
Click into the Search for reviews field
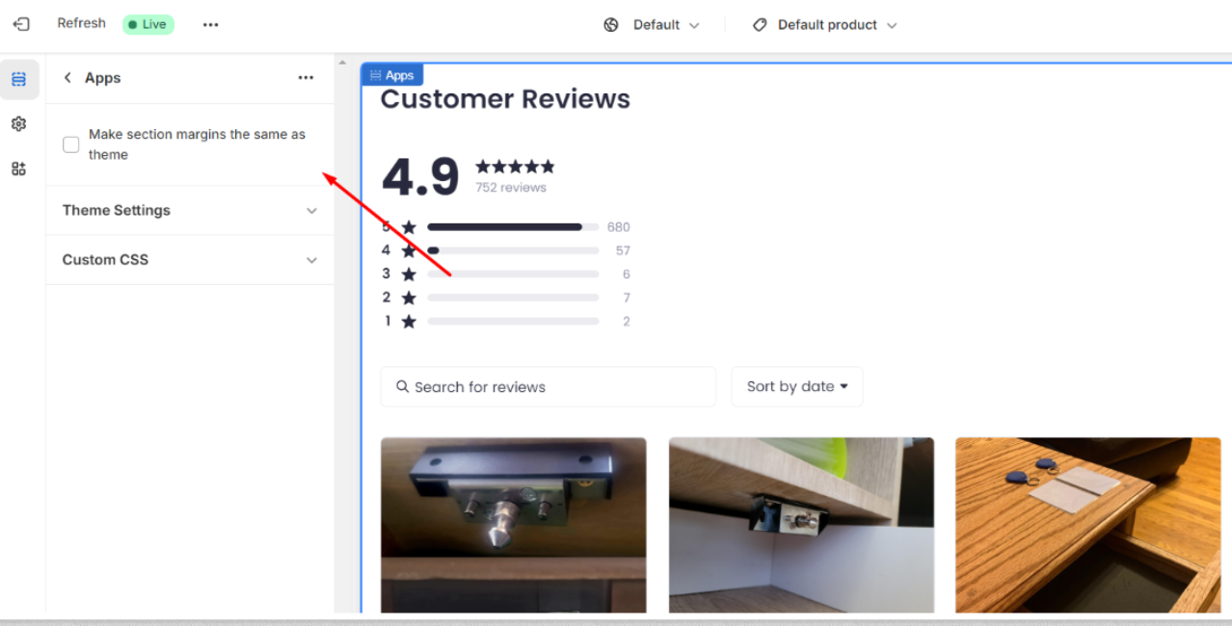point(549,386)
